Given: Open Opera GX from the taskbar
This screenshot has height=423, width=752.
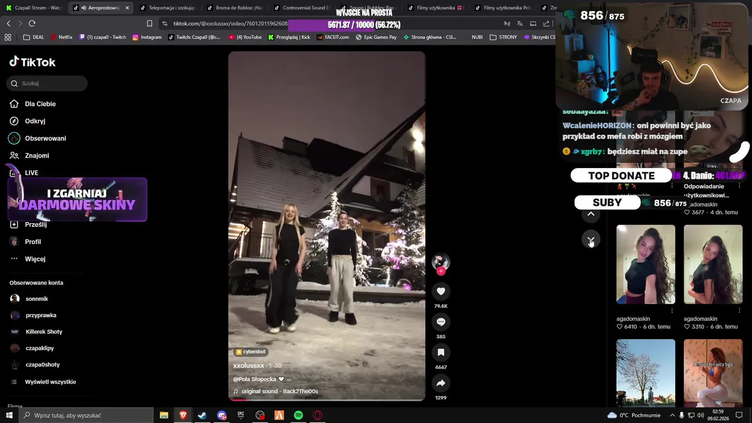Looking at the screenshot, I should (x=318, y=415).
